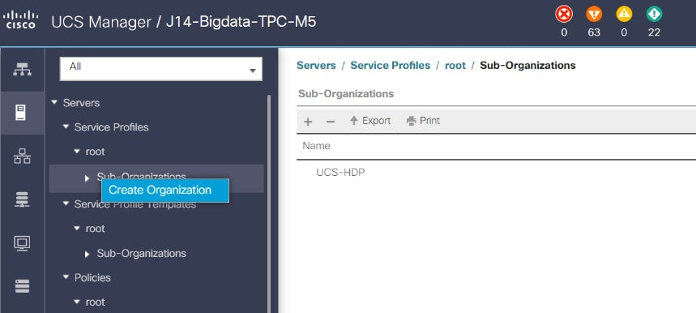The image size is (696, 313).
Task: Select the Servers tree label
Action: tap(81, 103)
